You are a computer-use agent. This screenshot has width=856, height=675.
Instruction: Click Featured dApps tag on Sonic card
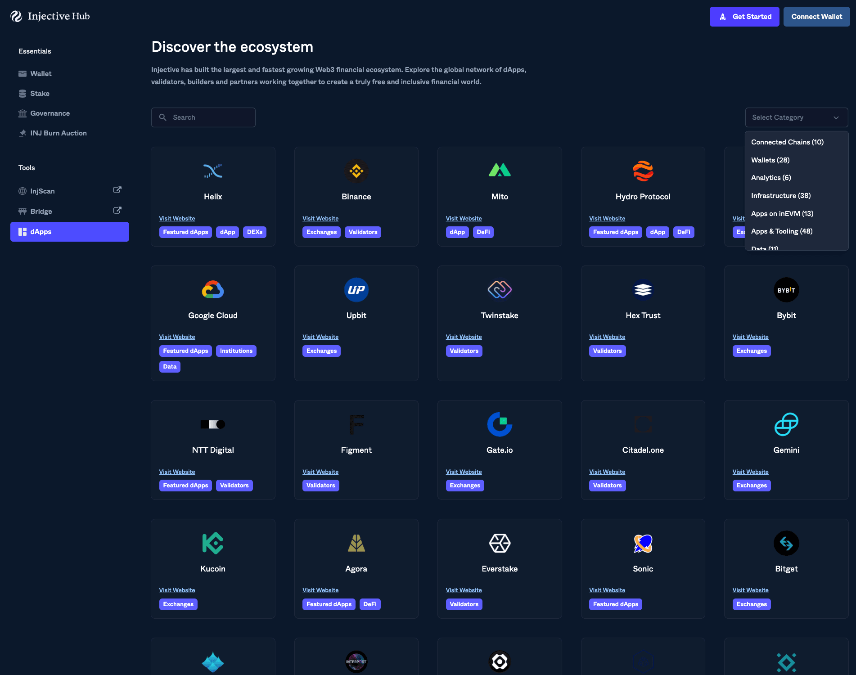point(616,604)
